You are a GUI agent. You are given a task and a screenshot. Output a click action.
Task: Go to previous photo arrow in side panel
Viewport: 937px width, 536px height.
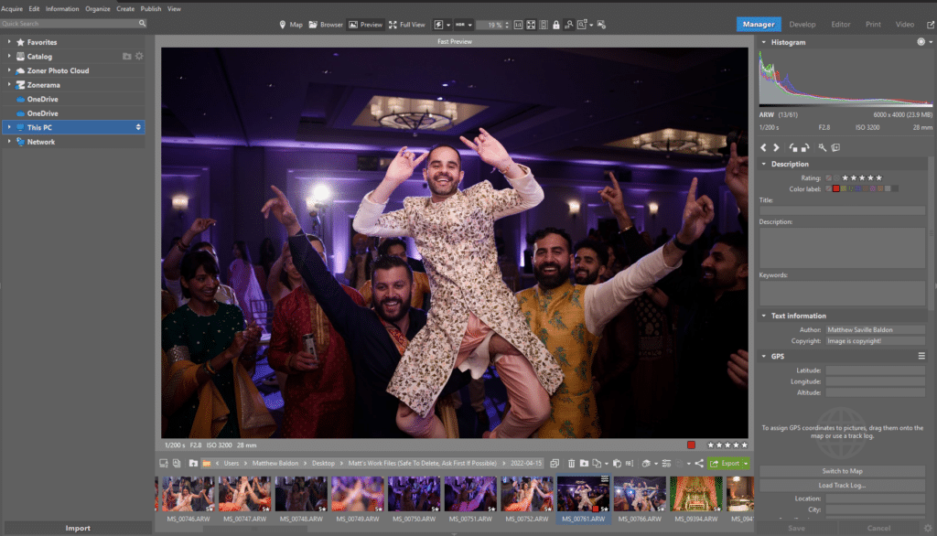click(764, 147)
